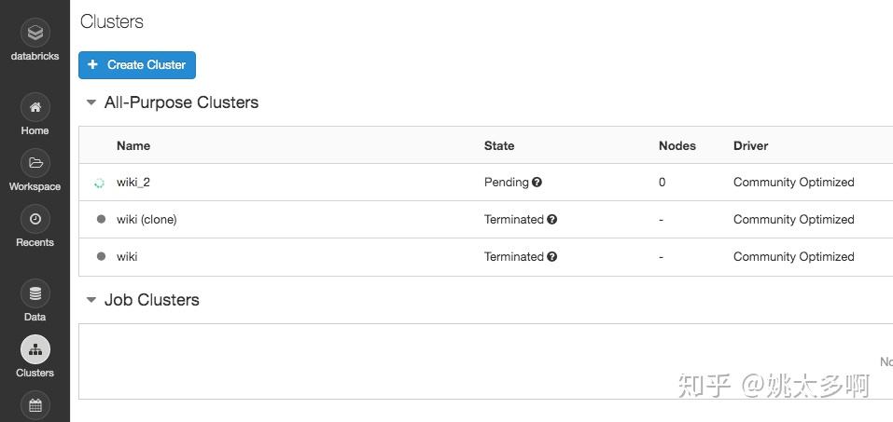This screenshot has width=893, height=422.
Task: Open the Jobs calendar icon
Action: coord(35,404)
